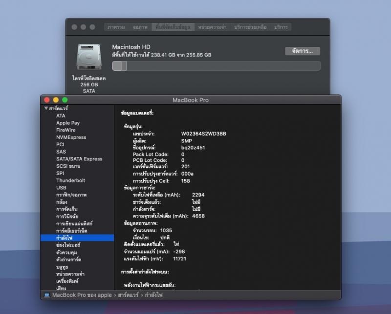Click the Macintosh HD hard drive icon
This screenshot has height=314, width=391.
click(88, 58)
